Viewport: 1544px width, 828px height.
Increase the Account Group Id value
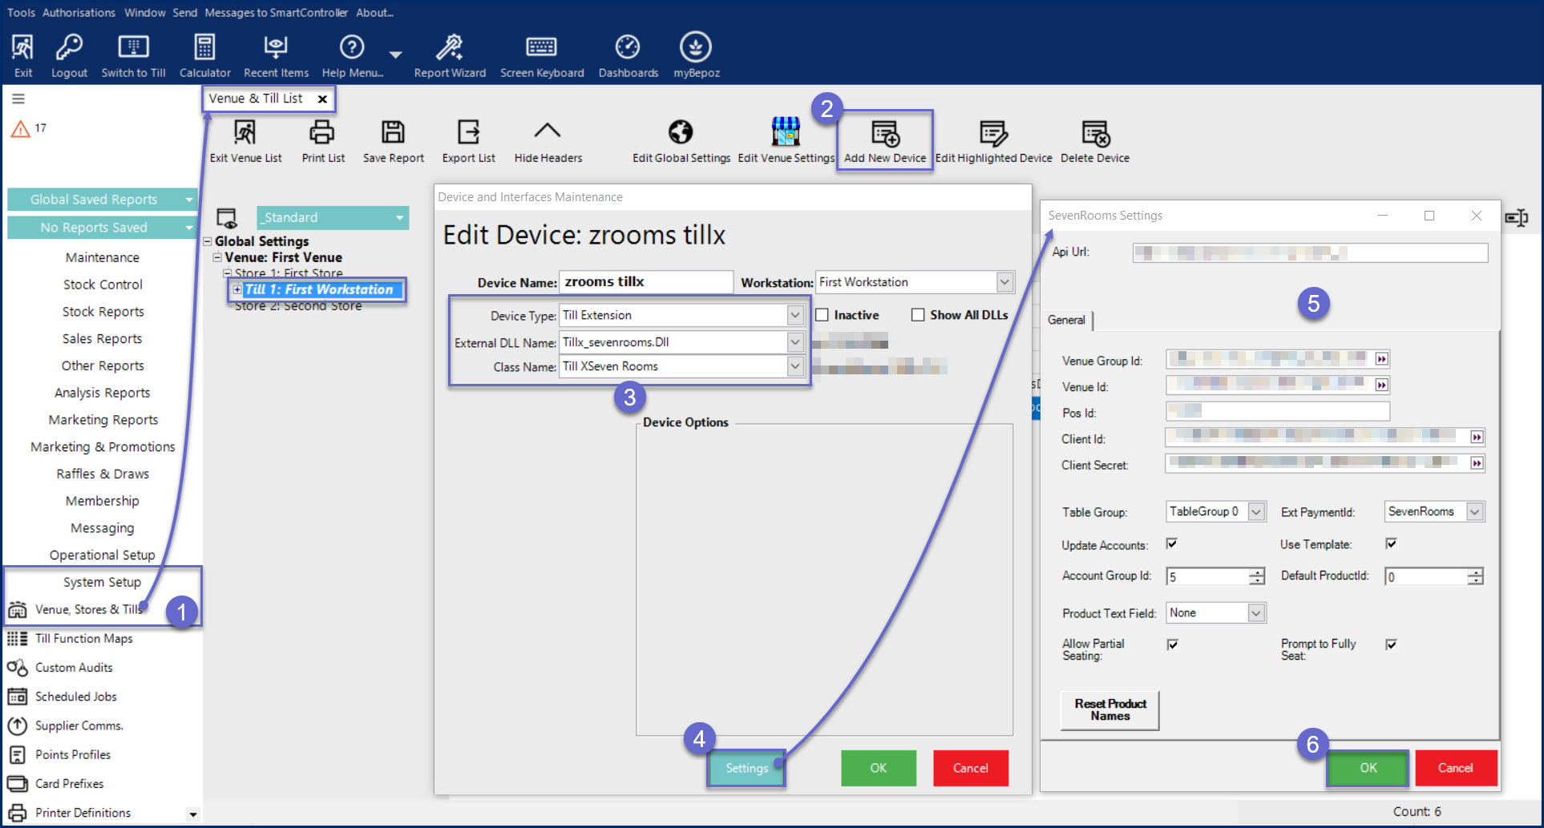pos(1256,572)
